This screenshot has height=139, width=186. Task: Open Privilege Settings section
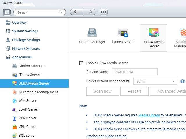pos(26,40)
